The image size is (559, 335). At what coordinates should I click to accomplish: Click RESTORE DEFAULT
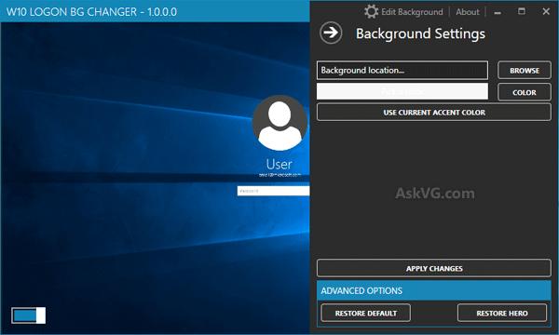[365, 313]
